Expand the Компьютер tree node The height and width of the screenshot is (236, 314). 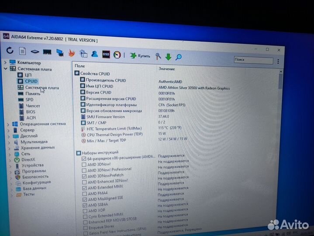(x=5, y=62)
